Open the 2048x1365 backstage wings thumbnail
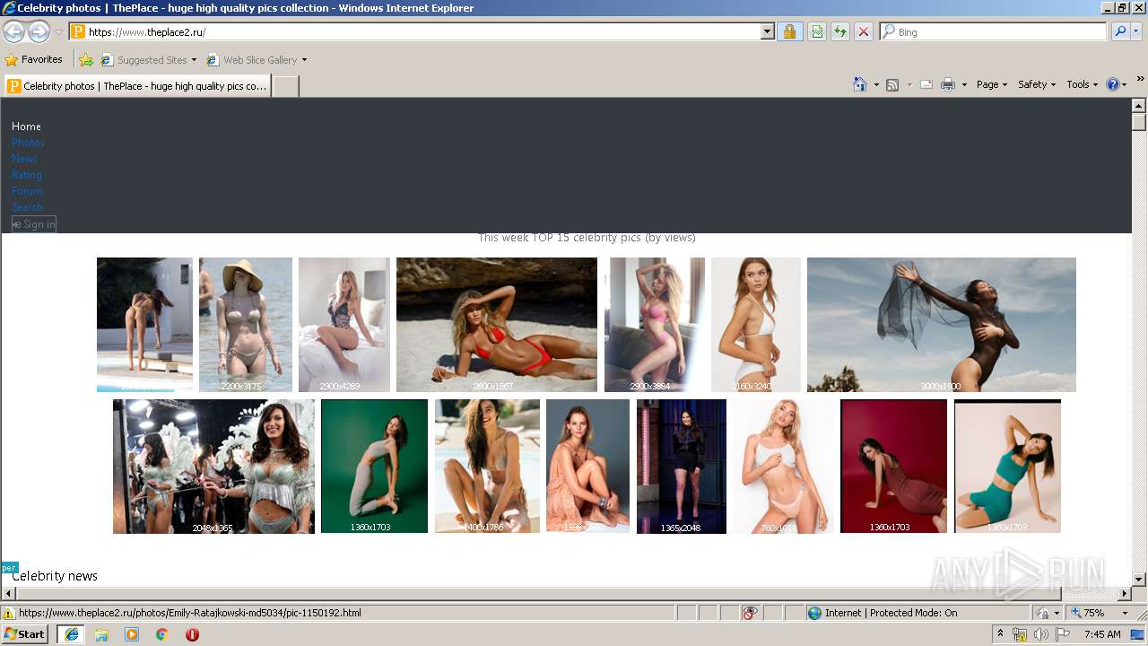Screen dimensions: 1148x646 [213, 467]
